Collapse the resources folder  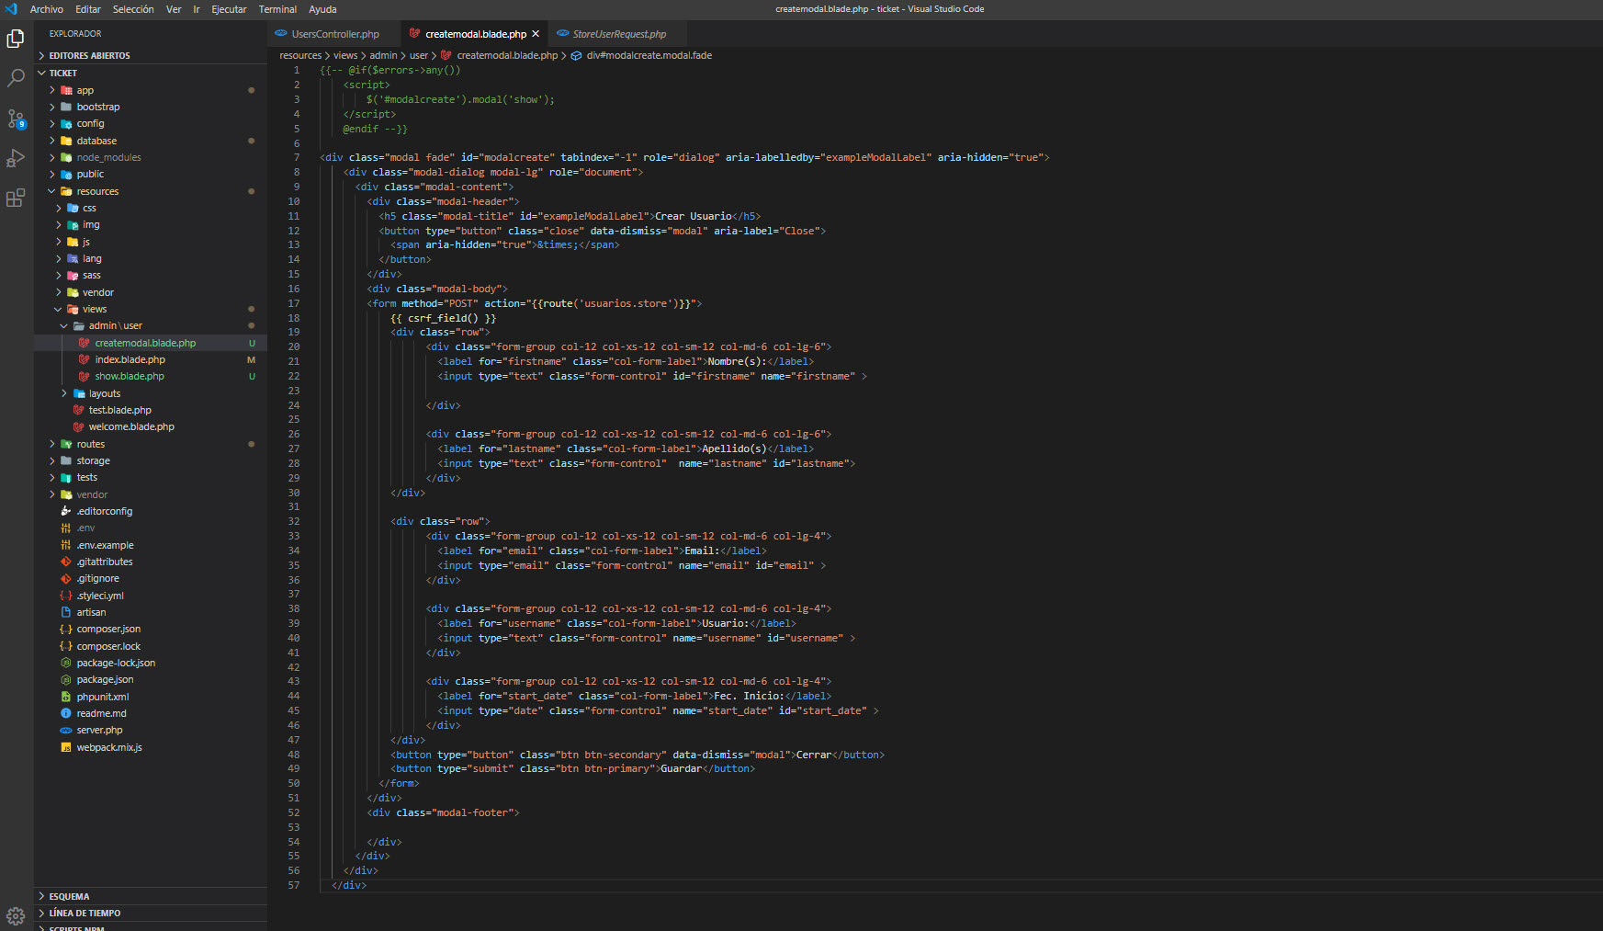point(52,191)
